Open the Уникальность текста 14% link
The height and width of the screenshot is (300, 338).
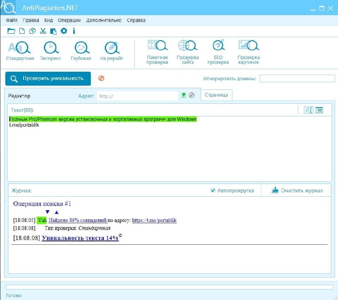[x=80, y=238]
